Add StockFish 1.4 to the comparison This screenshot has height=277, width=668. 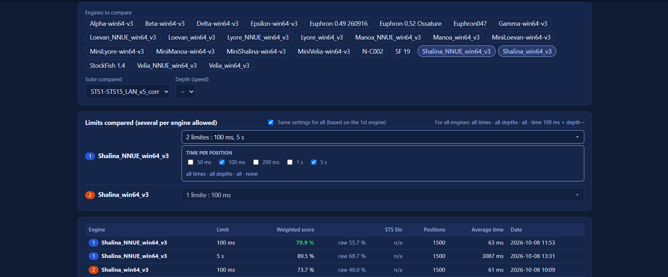pyautogui.click(x=107, y=66)
